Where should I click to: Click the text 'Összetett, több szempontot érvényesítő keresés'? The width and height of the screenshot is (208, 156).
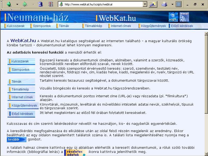coord(80,69)
